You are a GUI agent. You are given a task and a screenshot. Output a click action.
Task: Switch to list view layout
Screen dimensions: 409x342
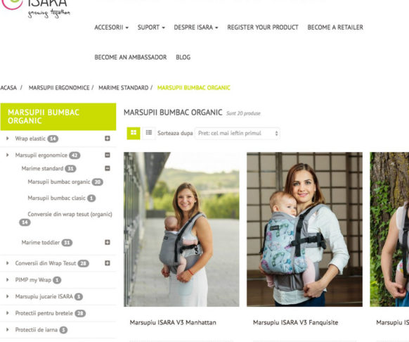pyautogui.click(x=149, y=133)
